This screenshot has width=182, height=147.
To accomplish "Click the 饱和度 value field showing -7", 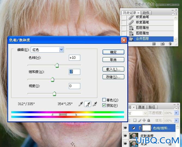I will click(74, 72).
